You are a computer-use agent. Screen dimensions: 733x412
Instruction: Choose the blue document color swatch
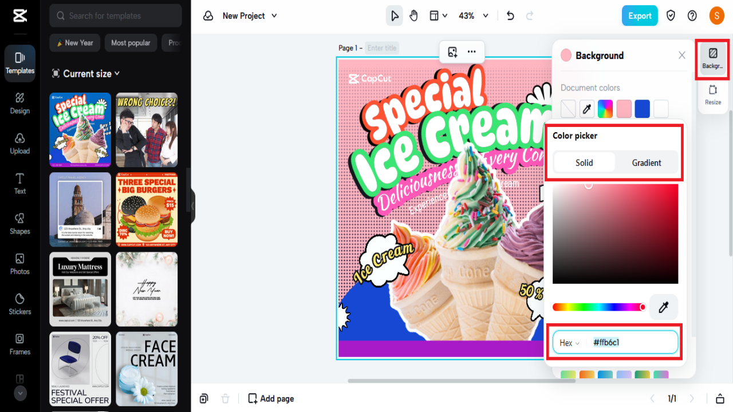coord(643,109)
